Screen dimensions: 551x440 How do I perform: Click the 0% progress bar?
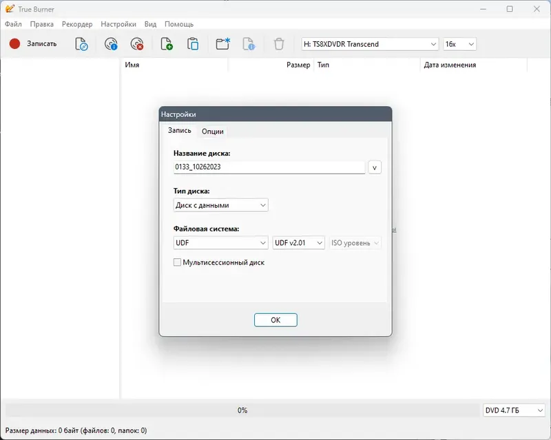(242, 410)
